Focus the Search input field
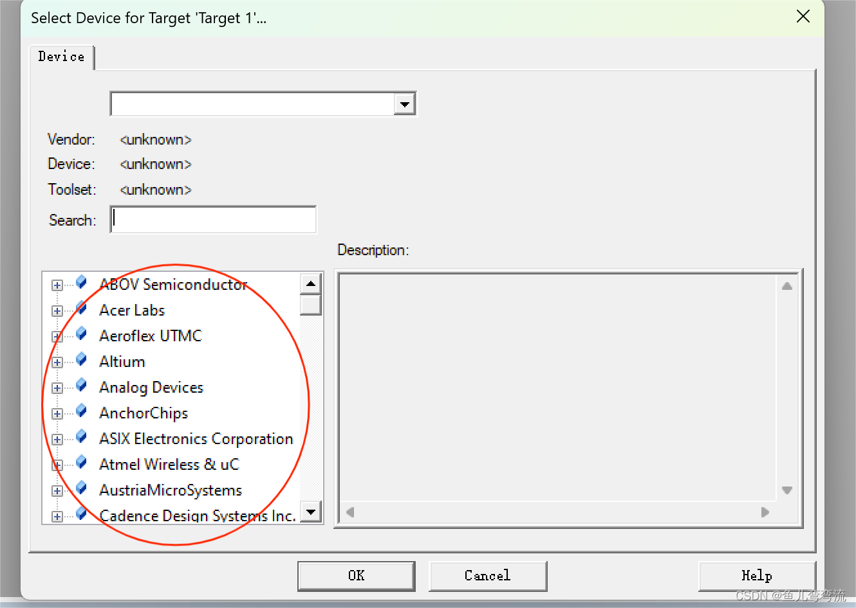Image resolution: width=856 pixels, height=608 pixels. (214, 220)
